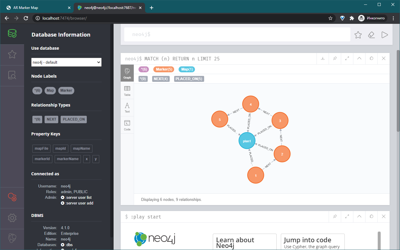
Task: Click the *(6) node label in sidebar
Action: pyautogui.click(x=37, y=90)
